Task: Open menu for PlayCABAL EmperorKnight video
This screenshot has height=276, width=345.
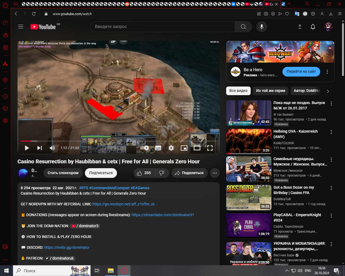Action: point(331,216)
